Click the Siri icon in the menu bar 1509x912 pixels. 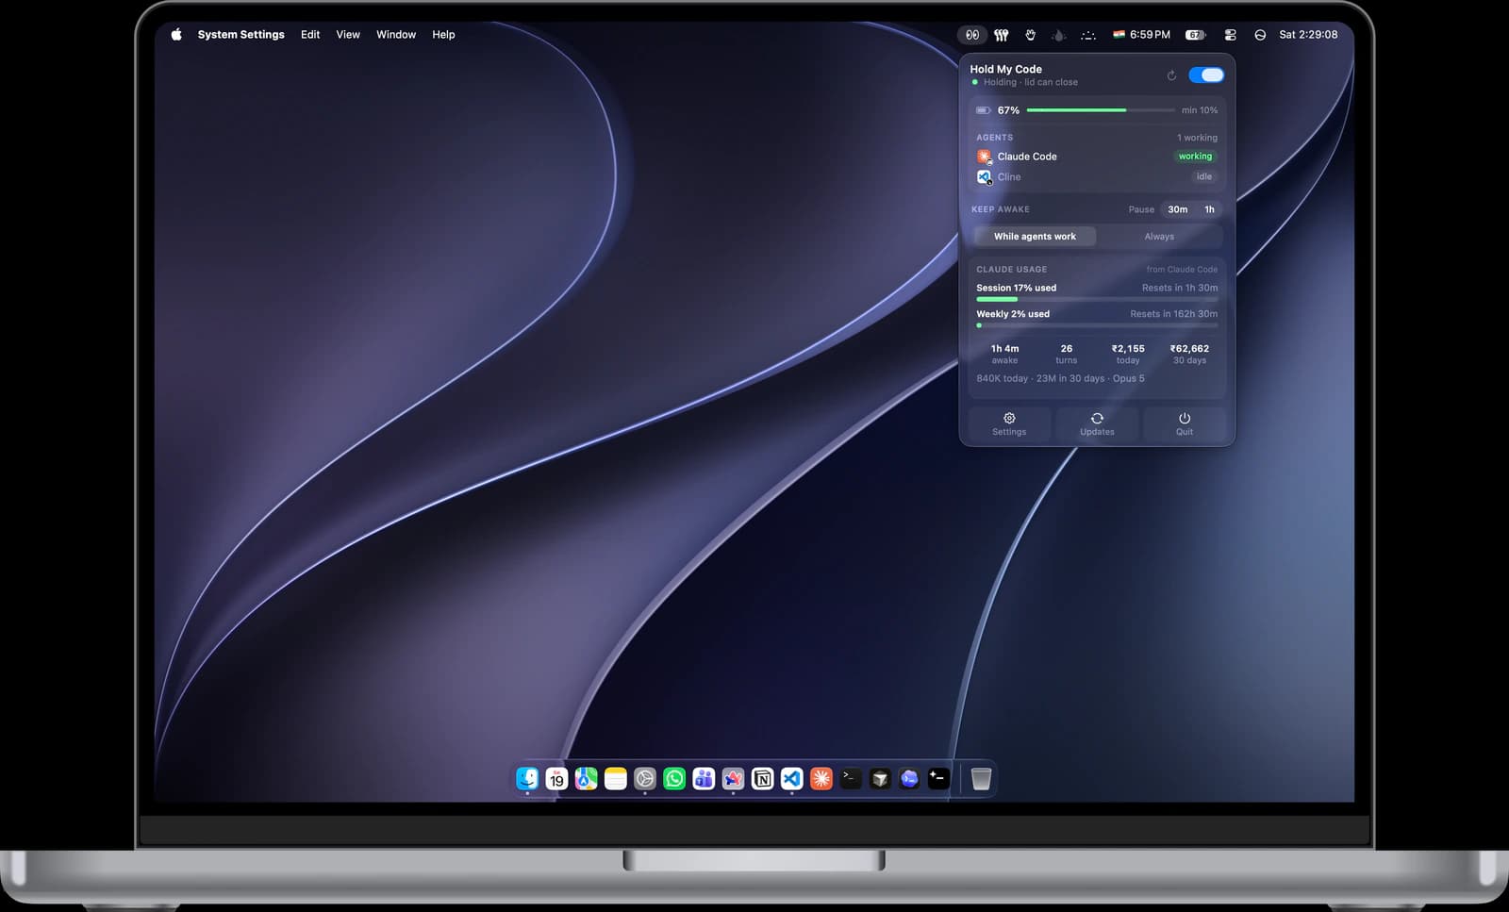coord(1260,35)
